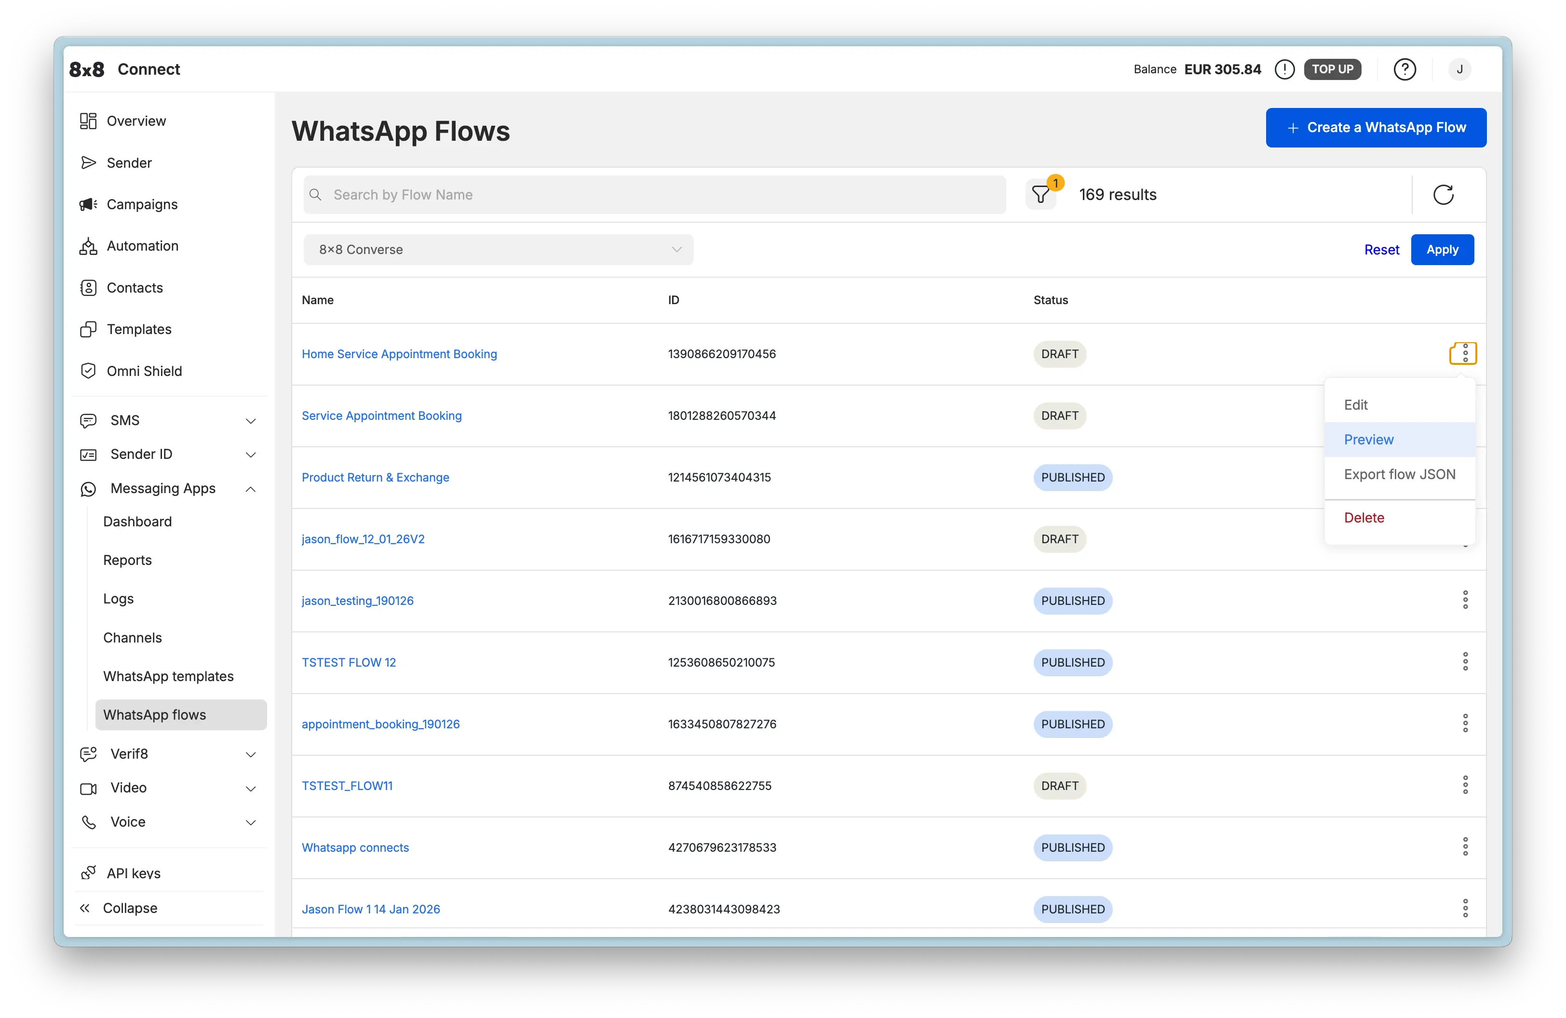Choose Export flow JSON from context menu
The image size is (1566, 1018).
[1399, 473]
